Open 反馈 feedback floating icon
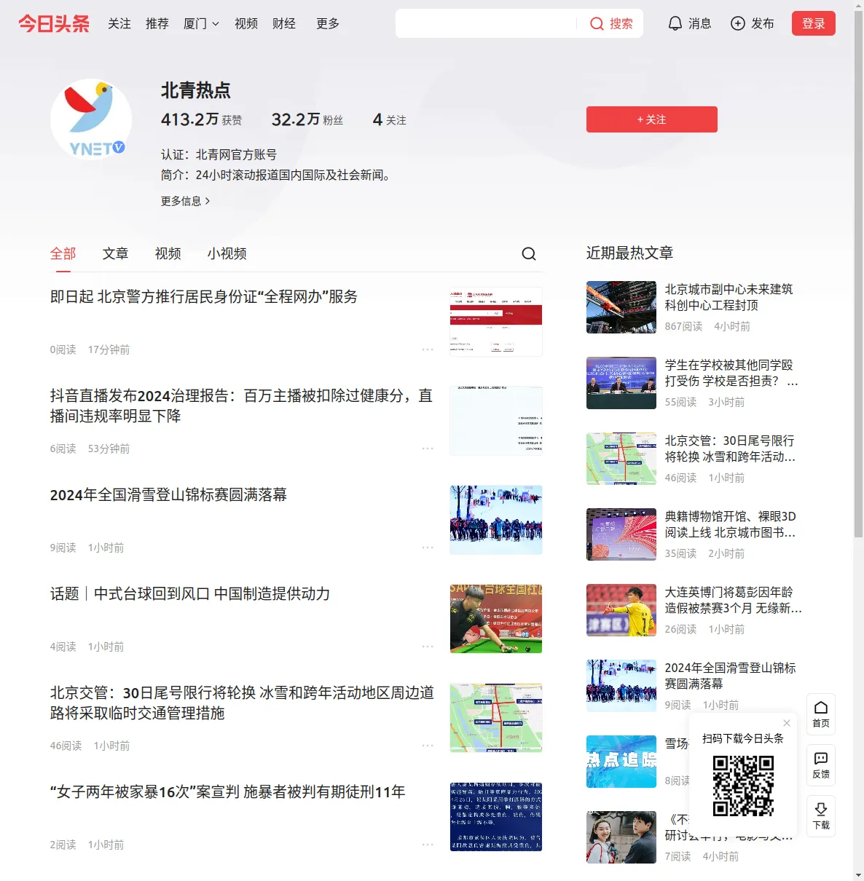This screenshot has height=881, width=864. [x=821, y=765]
